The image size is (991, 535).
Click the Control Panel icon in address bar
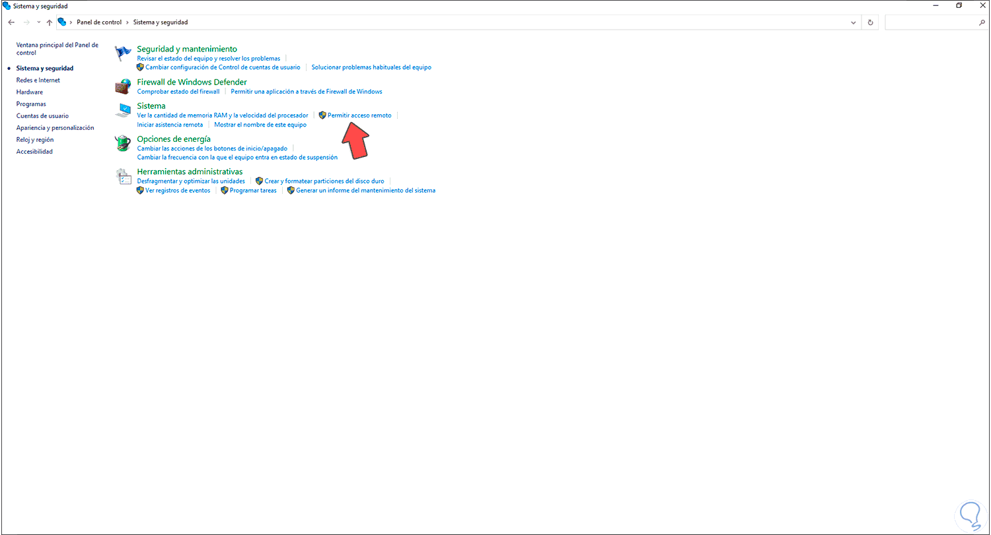coord(62,22)
